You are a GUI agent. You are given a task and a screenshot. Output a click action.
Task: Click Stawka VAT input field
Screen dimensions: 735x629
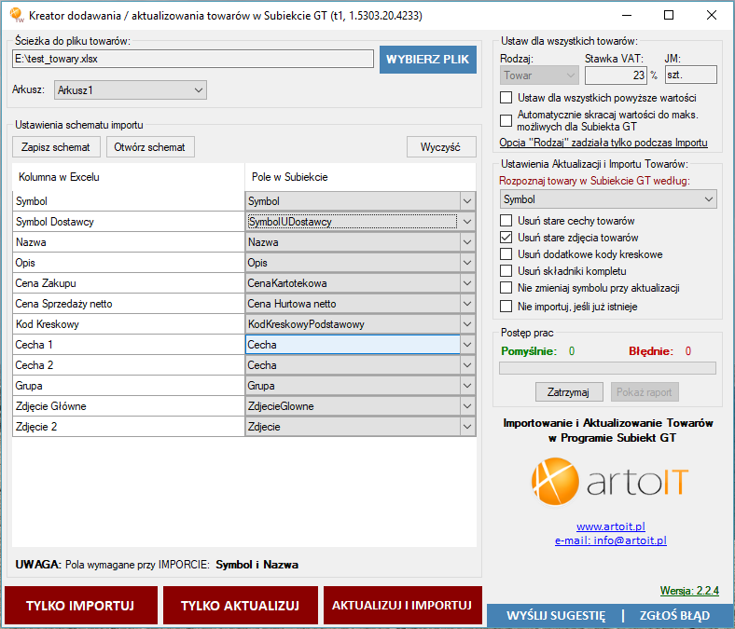point(616,75)
